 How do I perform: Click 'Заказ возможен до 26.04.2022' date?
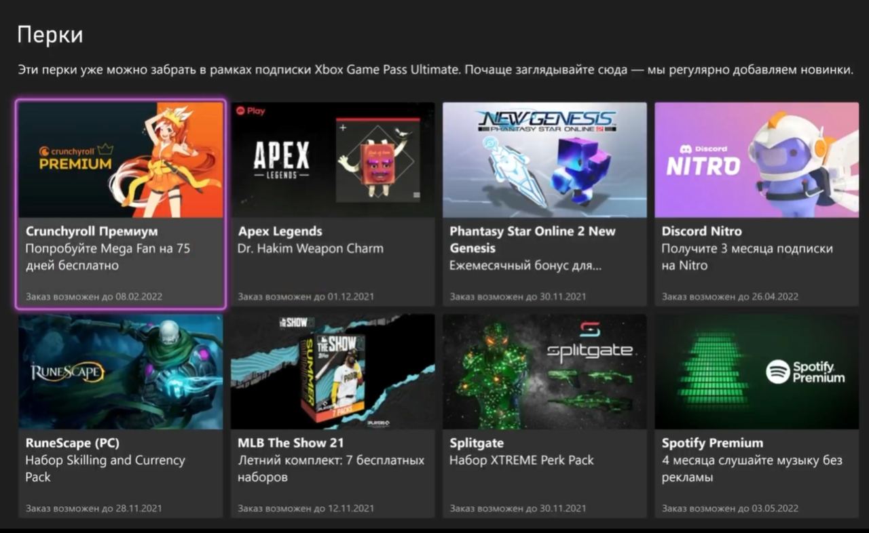[x=730, y=296]
